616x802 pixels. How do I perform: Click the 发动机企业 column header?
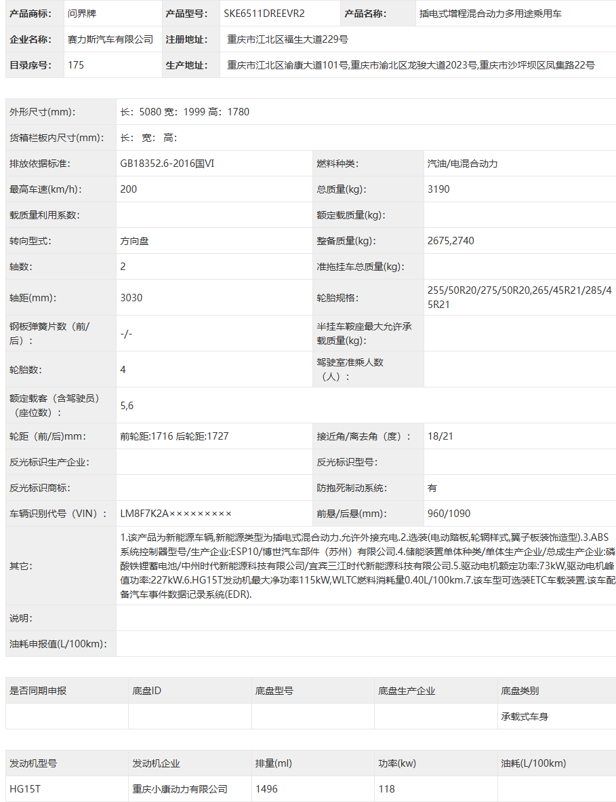[x=157, y=763]
